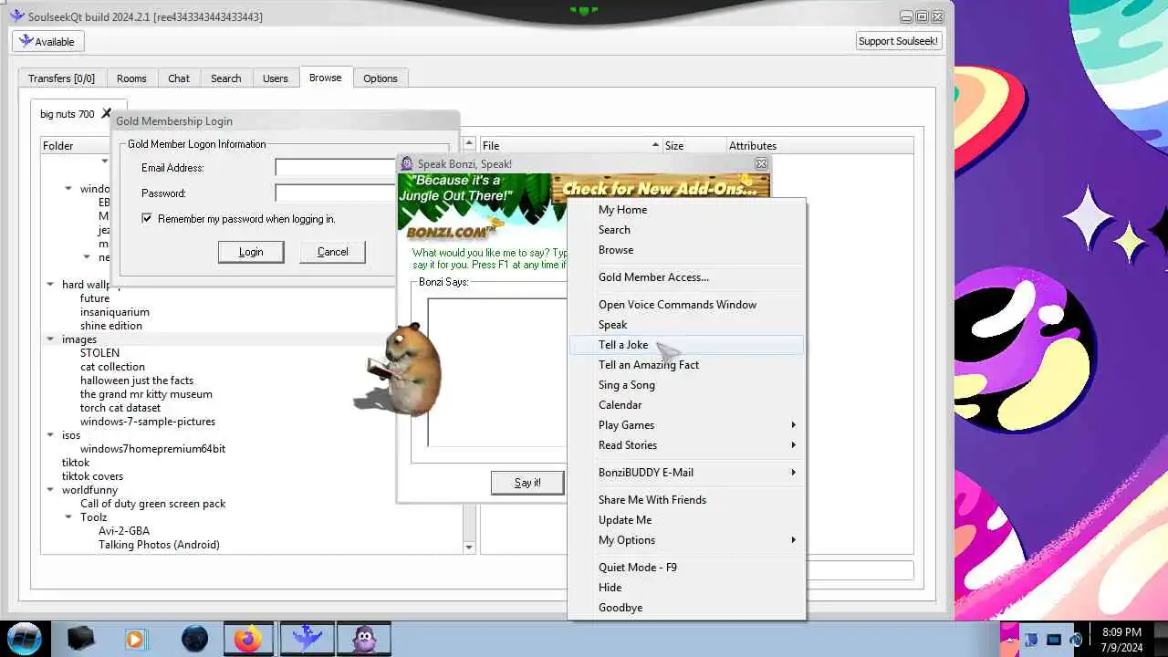The width and height of the screenshot is (1168, 657).
Task: Choose 'Calendar' from the Bonzi menu
Action: [x=686, y=405]
